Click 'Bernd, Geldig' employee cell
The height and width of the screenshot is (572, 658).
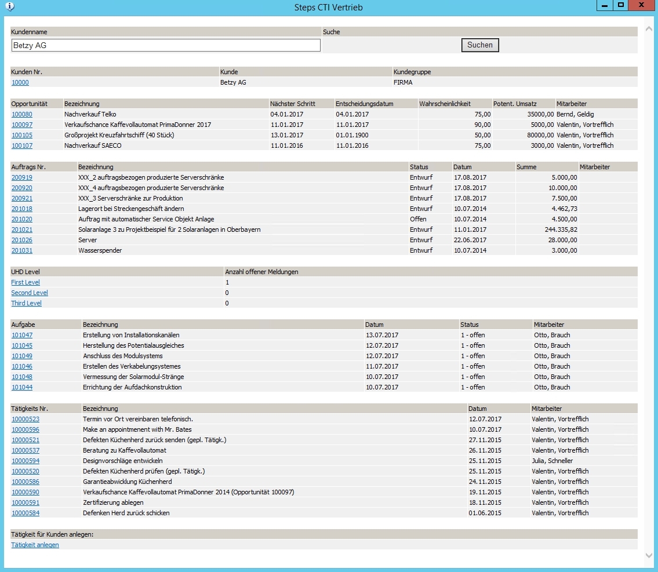[575, 115]
